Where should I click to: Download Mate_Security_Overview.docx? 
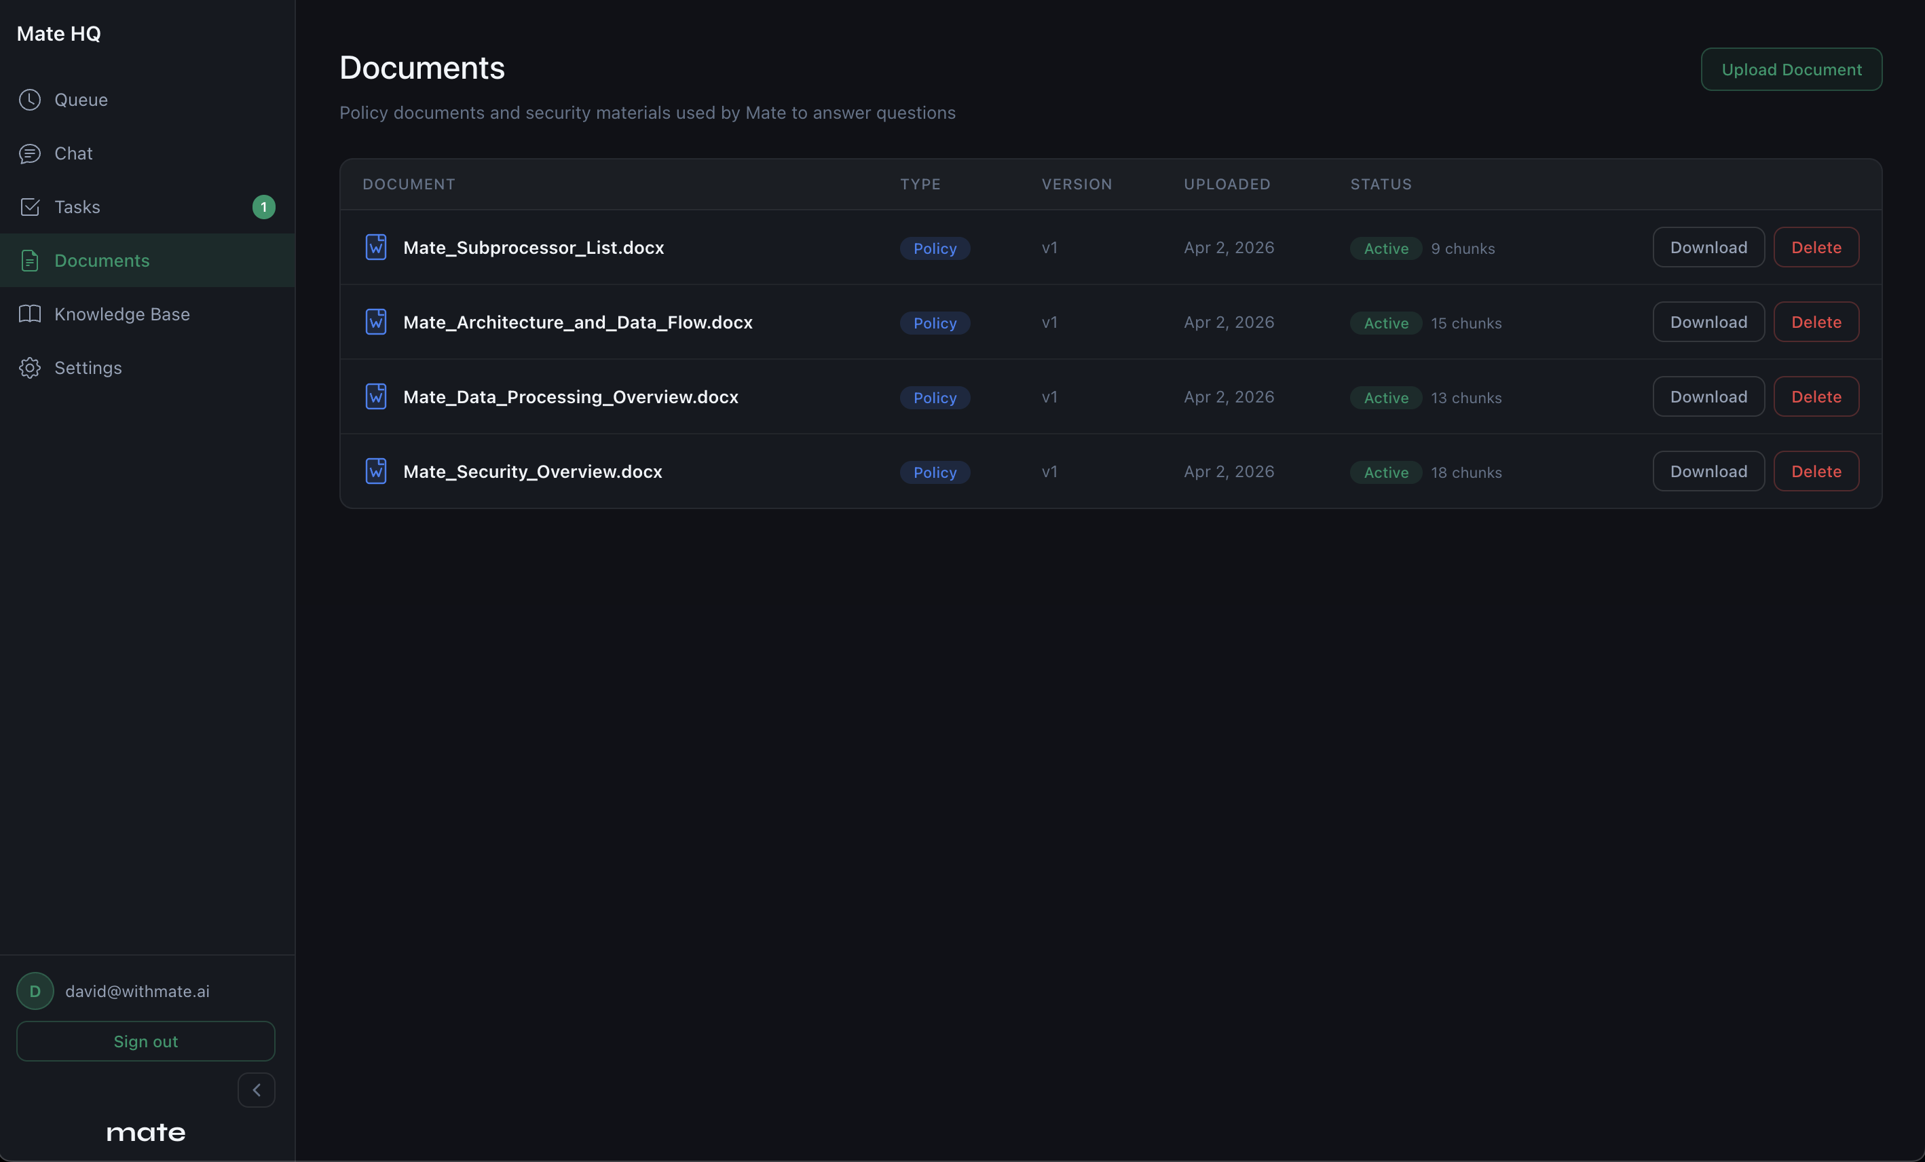tap(1708, 471)
